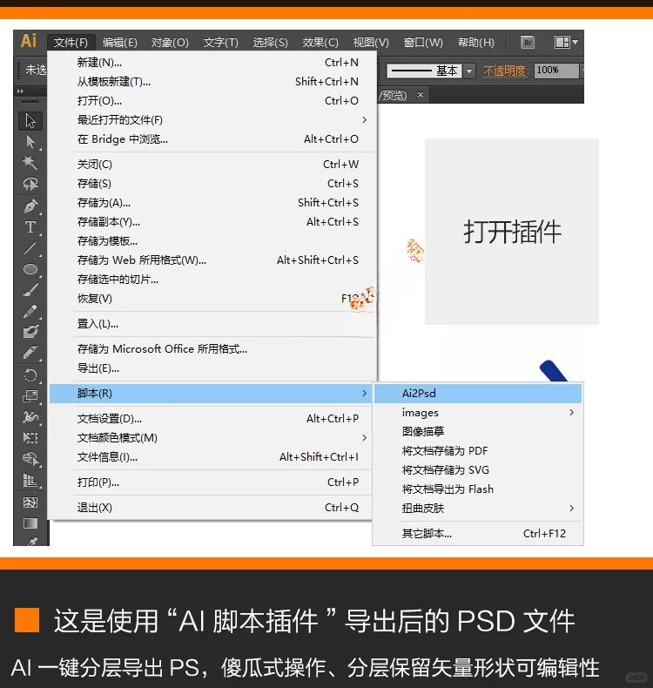Choose 新建(N)... from File menu
Screen dimensions: 653x688
[x=212, y=63]
